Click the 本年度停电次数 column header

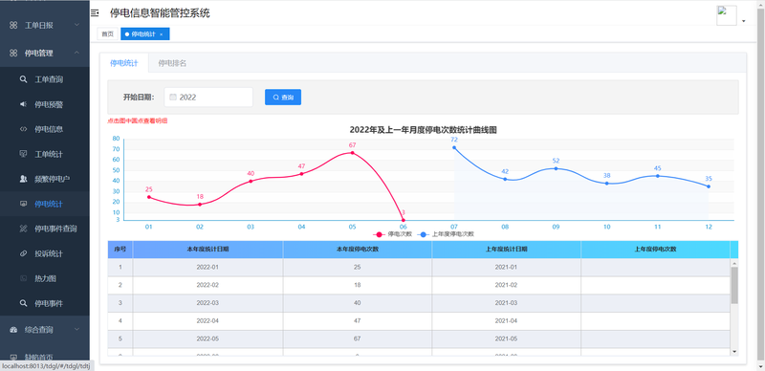coord(357,250)
